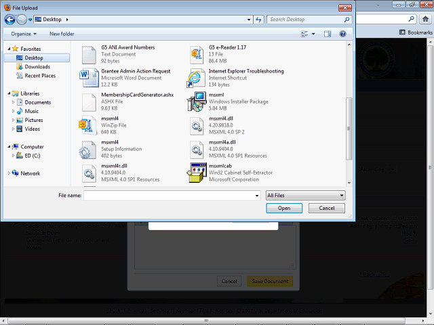434x325 pixels.
Task: Select the Music library
Action: click(31, 111)
